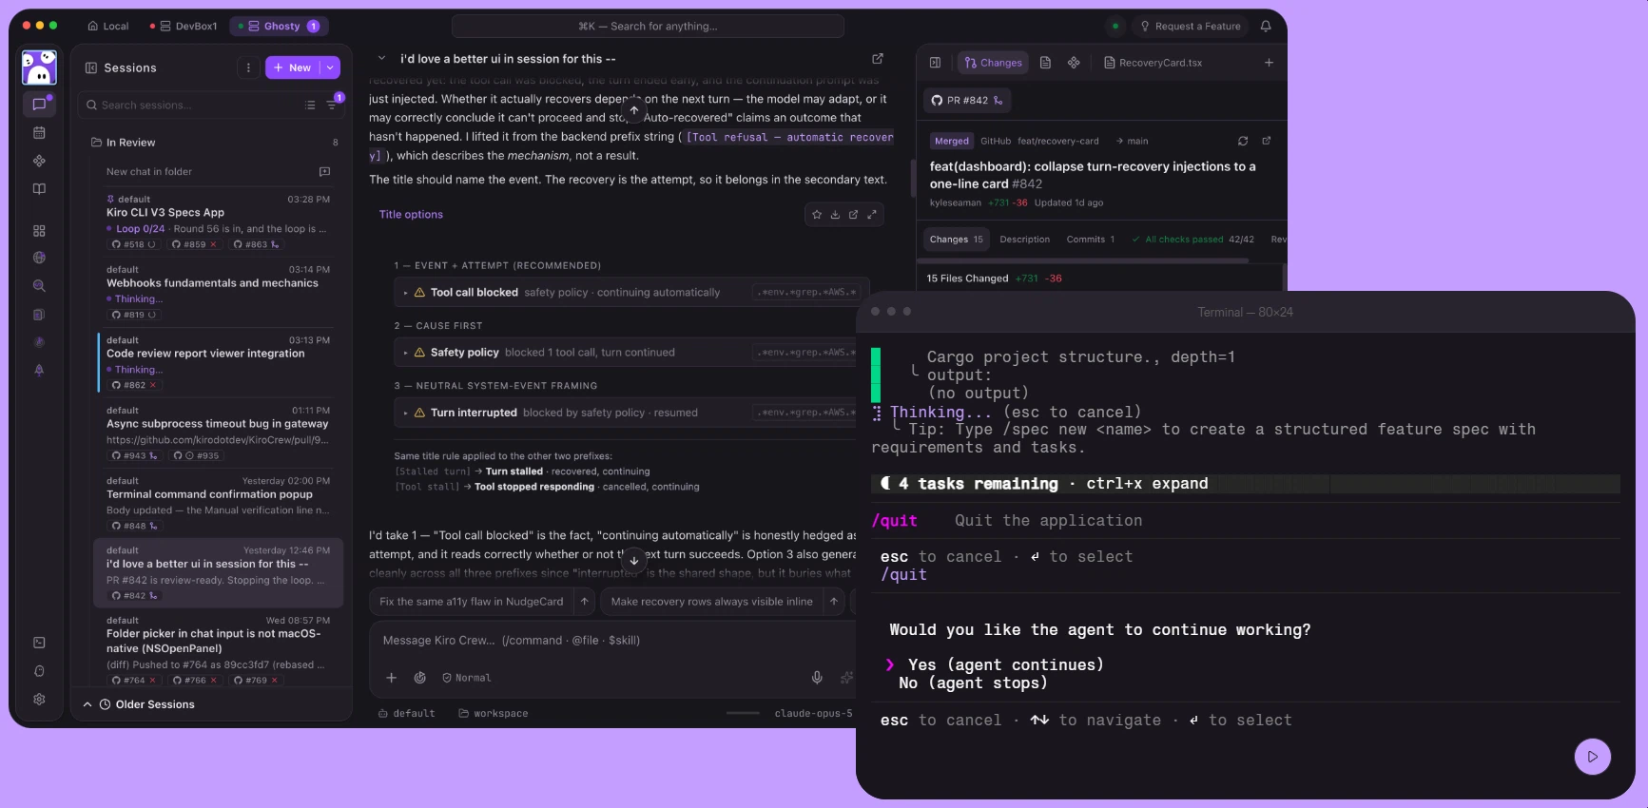
Task: Click the New session button
Action: point(293,67)
